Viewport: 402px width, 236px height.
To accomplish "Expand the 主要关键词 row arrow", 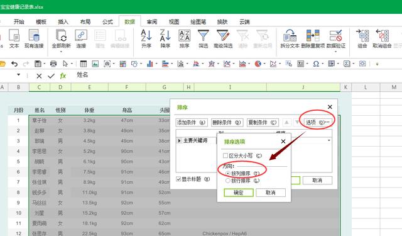I will (x=179, y=141).
